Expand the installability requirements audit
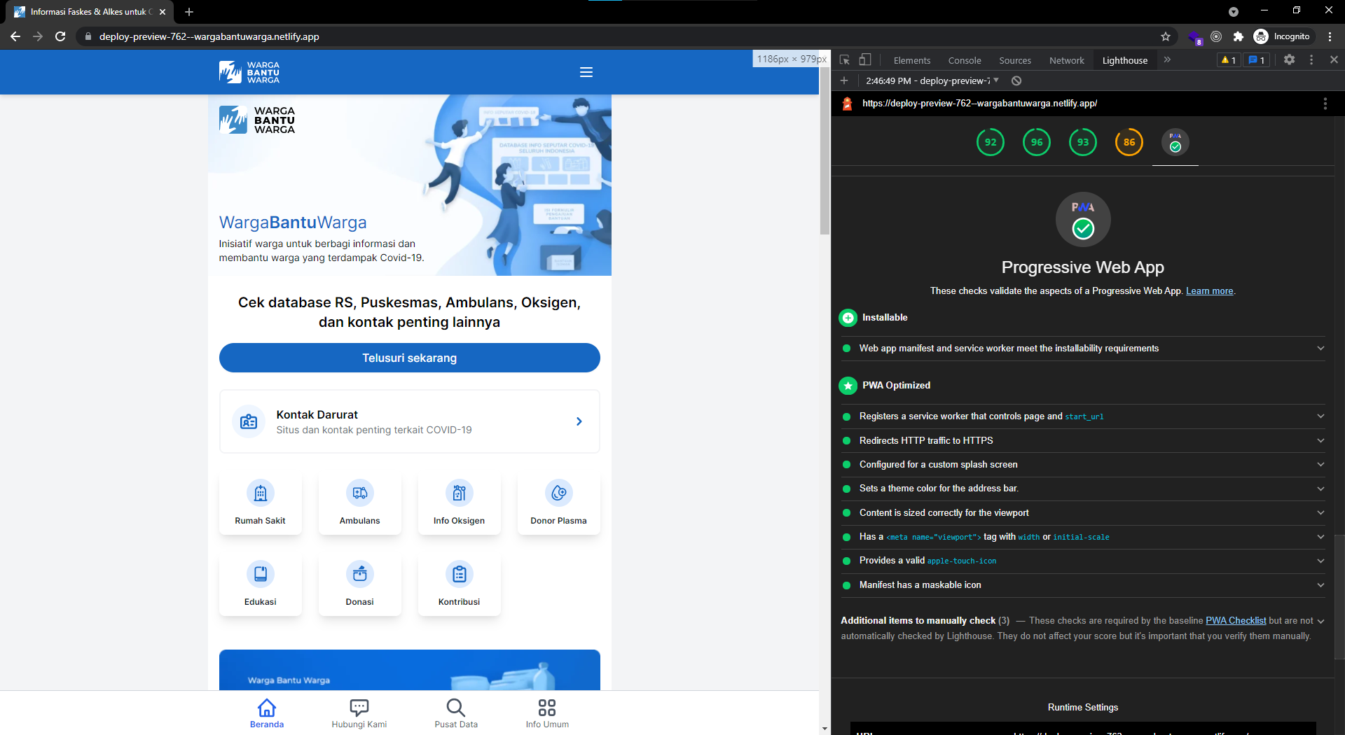 click(x=1083, y=349)
